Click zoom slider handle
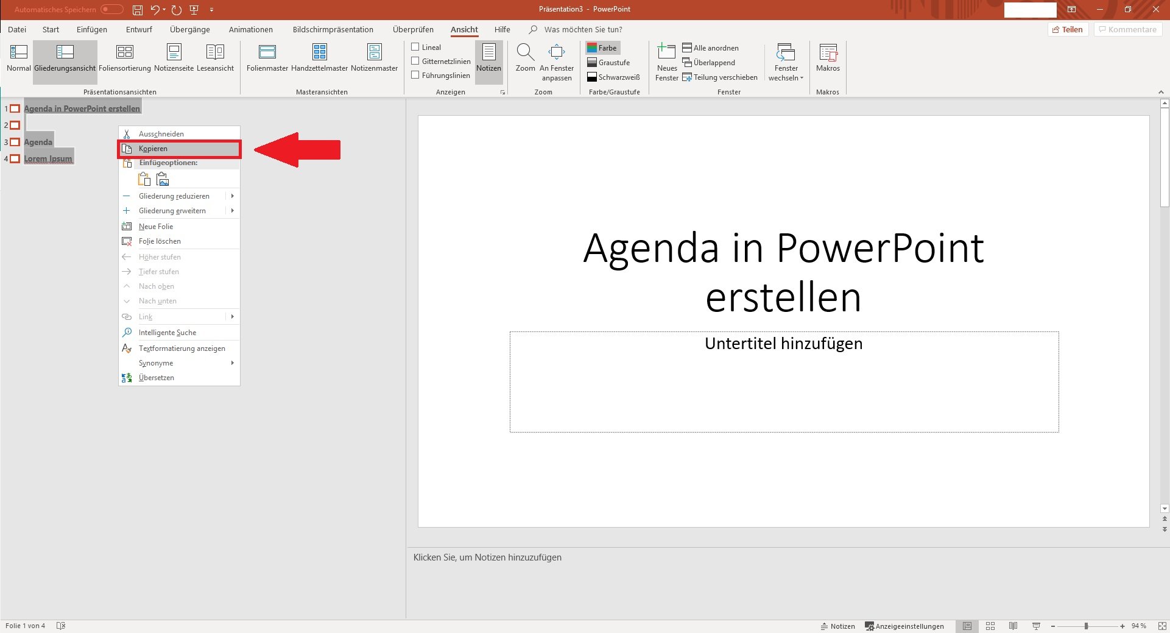Screen dimensions: 1170x633 1086,626
